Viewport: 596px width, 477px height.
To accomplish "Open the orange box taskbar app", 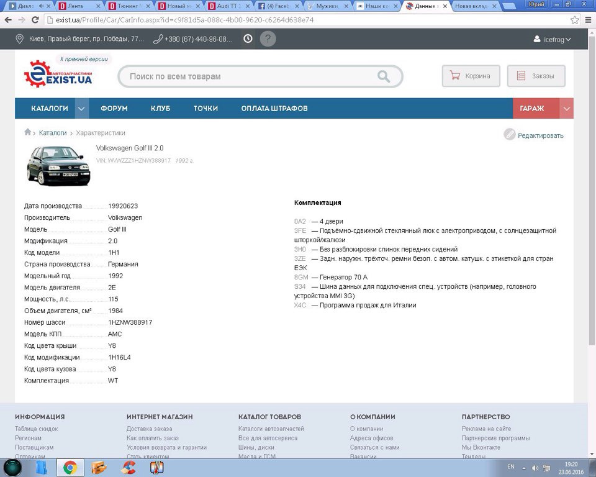I will [x=99, y=468].
